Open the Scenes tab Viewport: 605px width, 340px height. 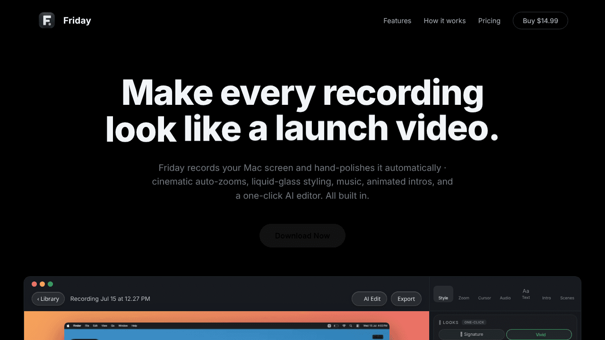[567, 298]
